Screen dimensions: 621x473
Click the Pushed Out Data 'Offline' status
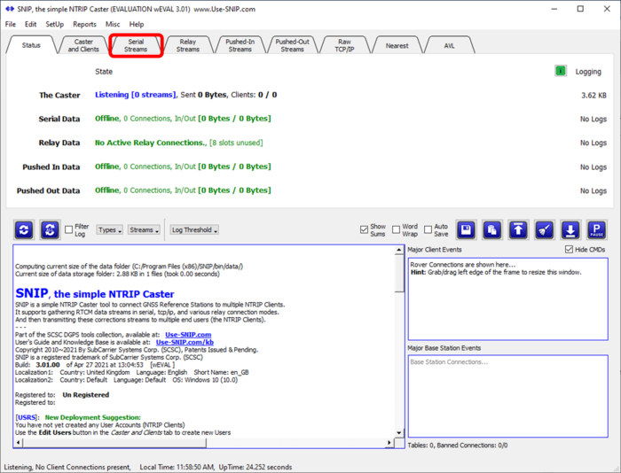(x=107, y=190)
